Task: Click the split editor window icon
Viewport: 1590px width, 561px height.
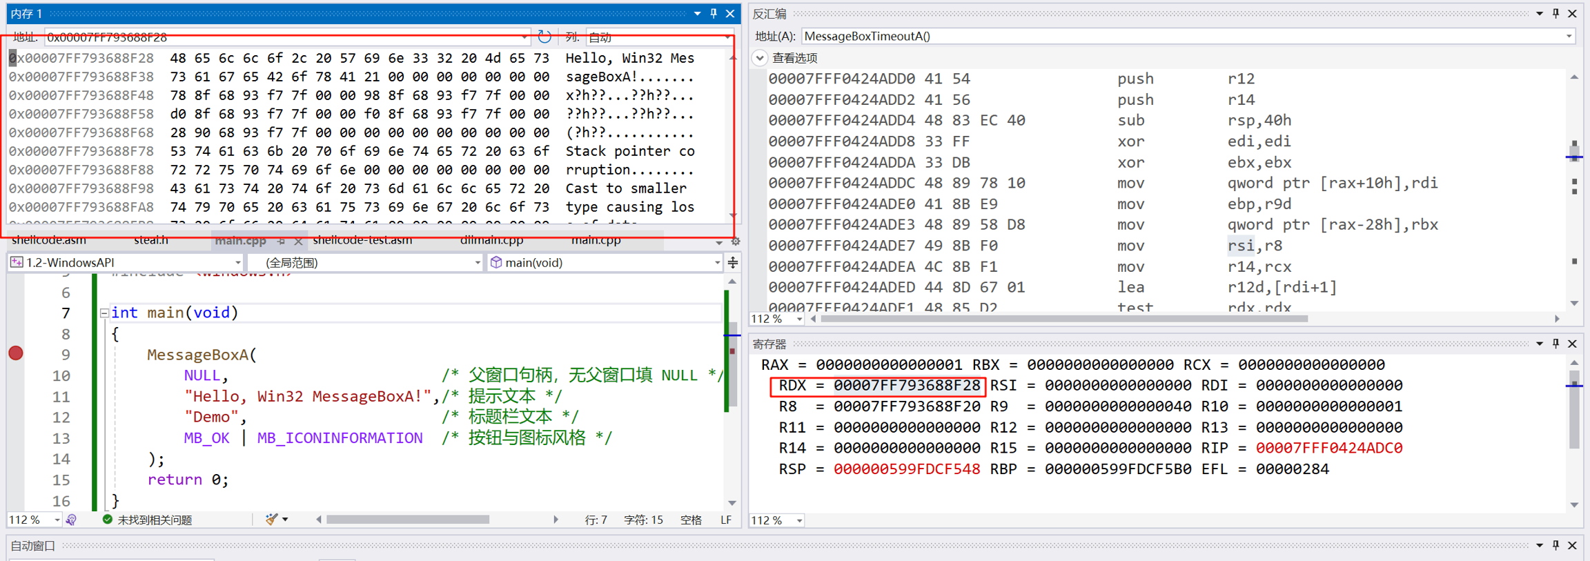Action: [x=733, y=262]
